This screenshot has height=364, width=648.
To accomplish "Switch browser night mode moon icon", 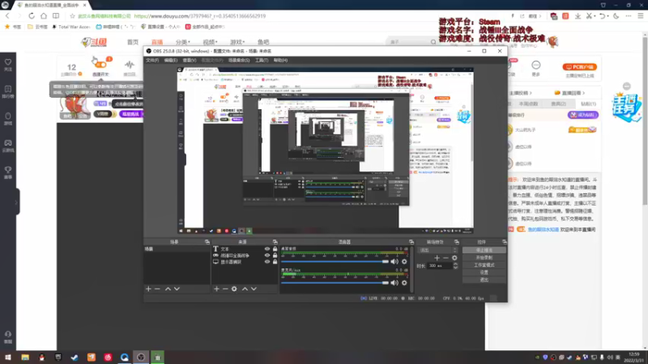I will click(x=616, y=16).
